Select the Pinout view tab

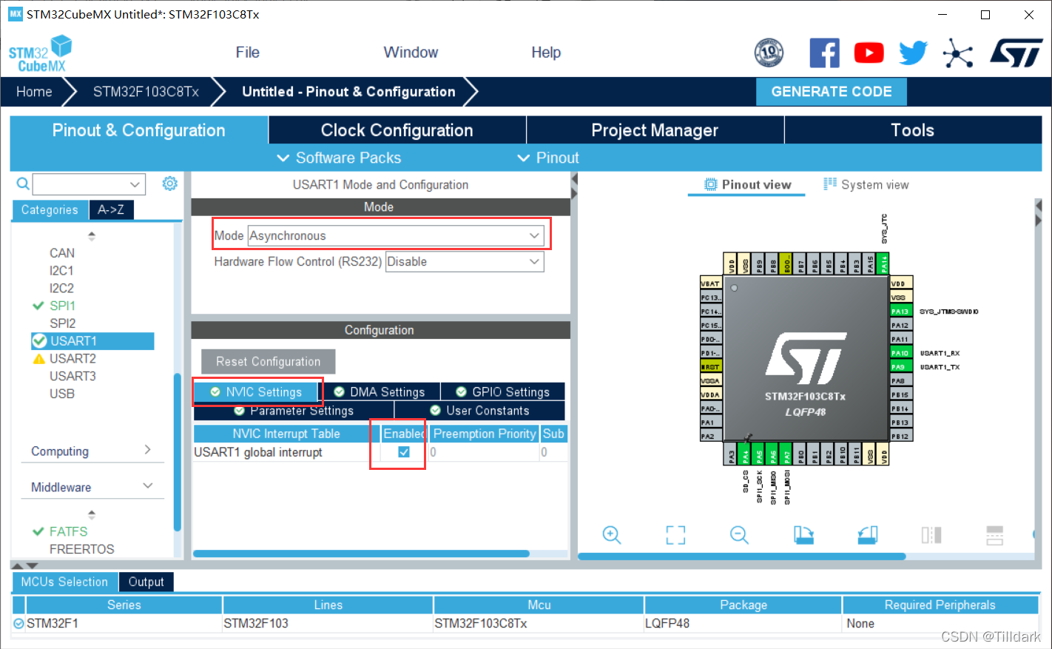pyautogui.click(x=747, y=184)
